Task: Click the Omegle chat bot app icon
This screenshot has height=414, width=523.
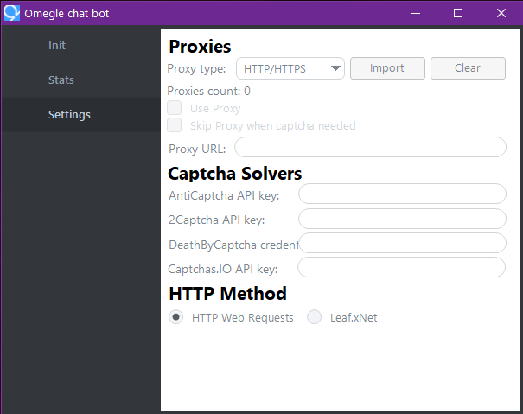Action: pos(12,13)
